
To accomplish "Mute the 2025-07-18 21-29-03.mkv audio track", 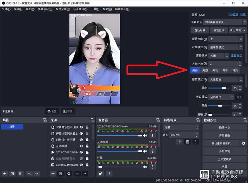I will (145, 135).
